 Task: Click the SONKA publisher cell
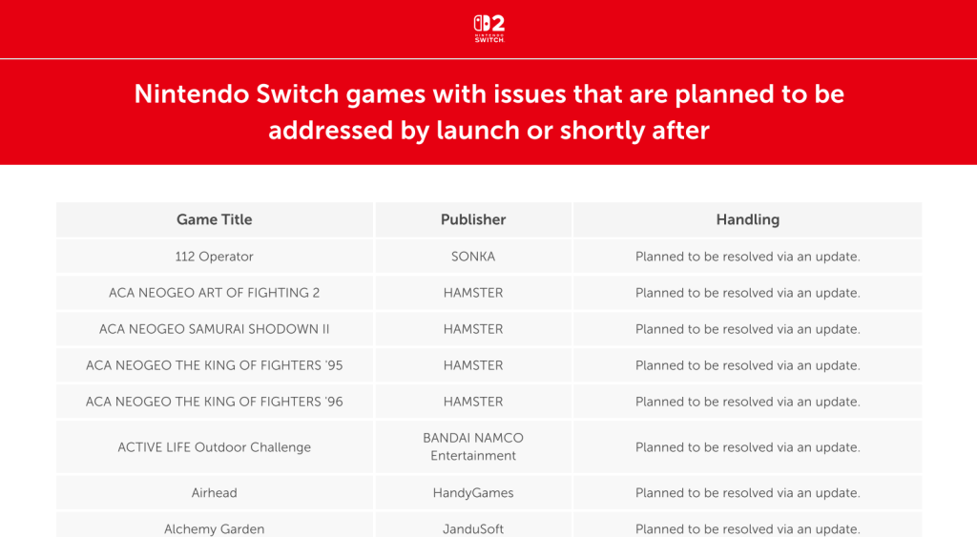coord(473,256)
